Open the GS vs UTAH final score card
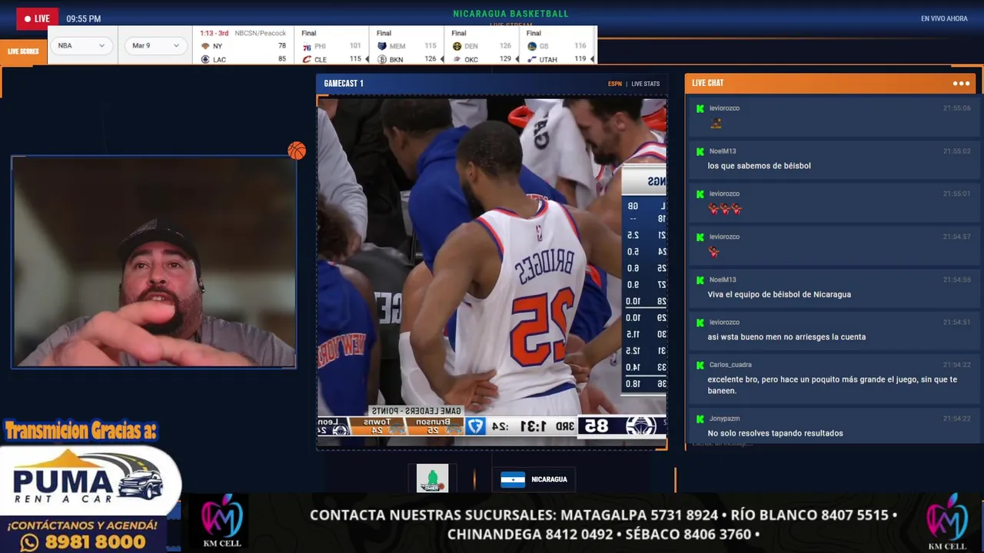This screenshot has height=553, width=984. coord(557,46)
